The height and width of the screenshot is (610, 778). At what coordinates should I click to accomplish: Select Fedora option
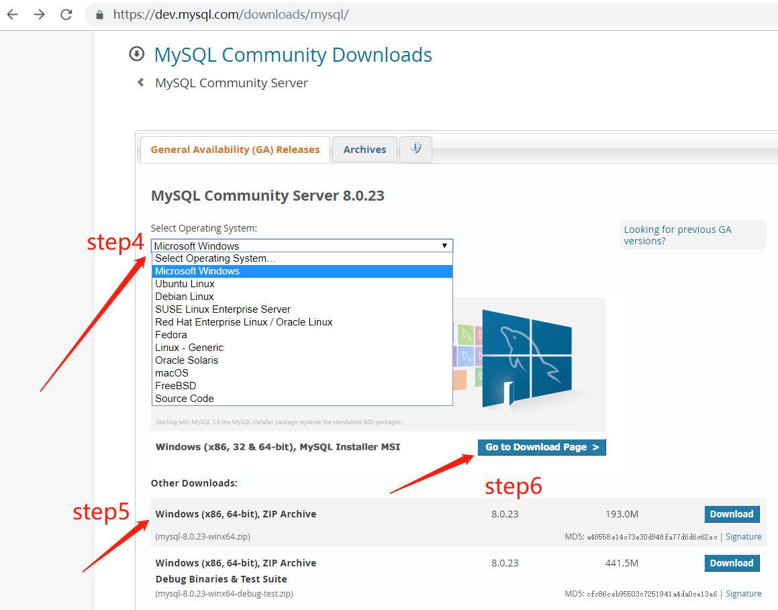(x=302, y=335)
